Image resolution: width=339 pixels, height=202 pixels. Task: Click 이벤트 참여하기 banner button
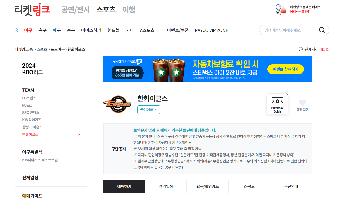[x=285, y=69]
